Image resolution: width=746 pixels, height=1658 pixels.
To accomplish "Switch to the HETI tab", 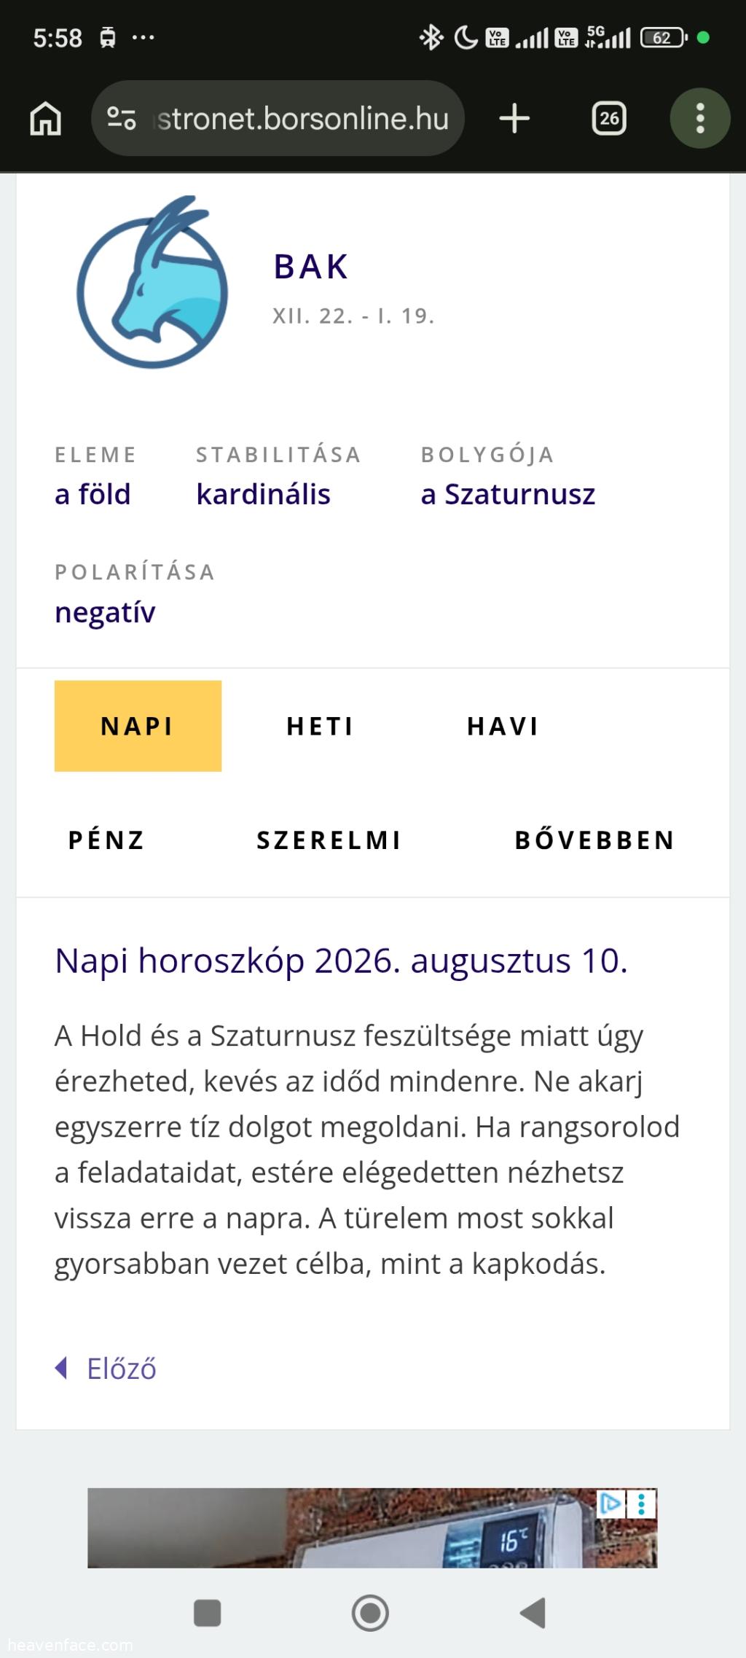I will (x=320, y=726).
